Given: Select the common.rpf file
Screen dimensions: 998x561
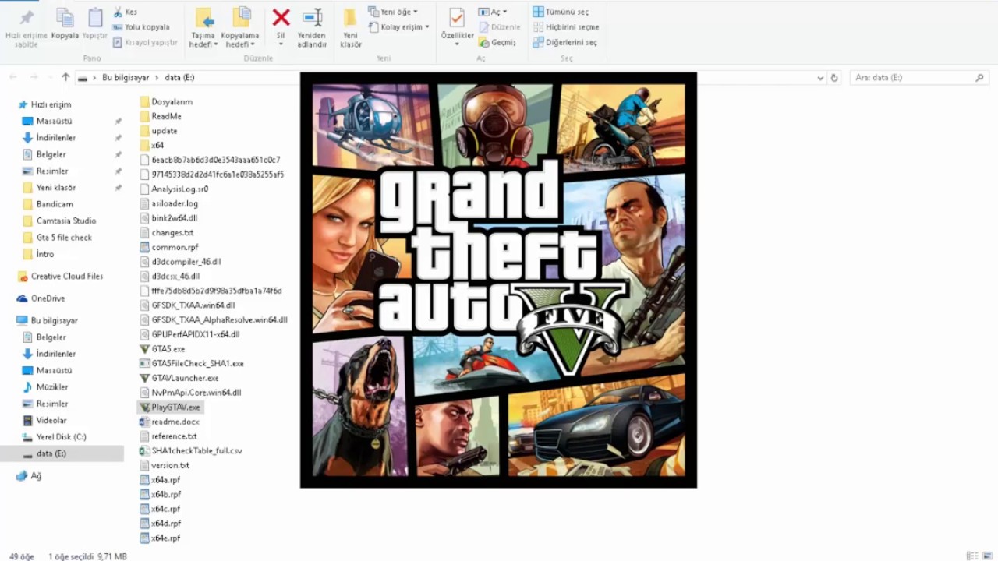Looking at the screenshot, I should 175,247.
